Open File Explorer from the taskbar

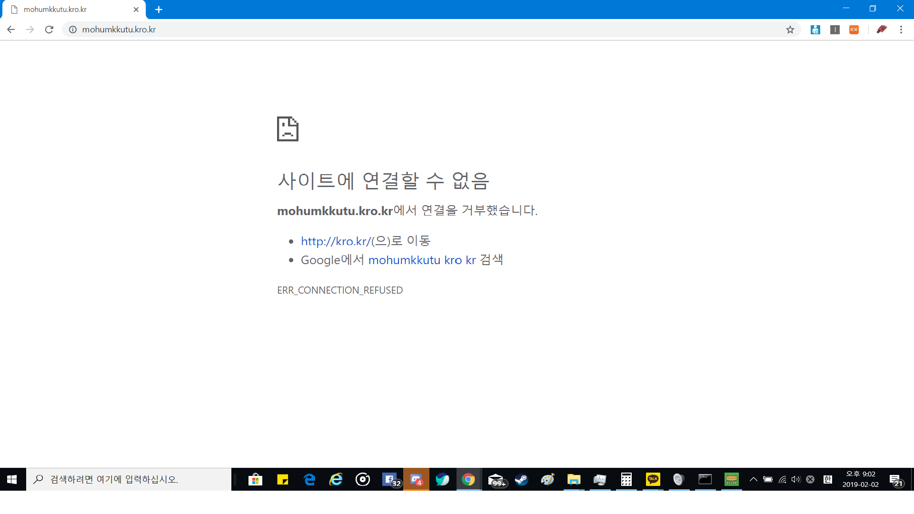click(574, 479)
